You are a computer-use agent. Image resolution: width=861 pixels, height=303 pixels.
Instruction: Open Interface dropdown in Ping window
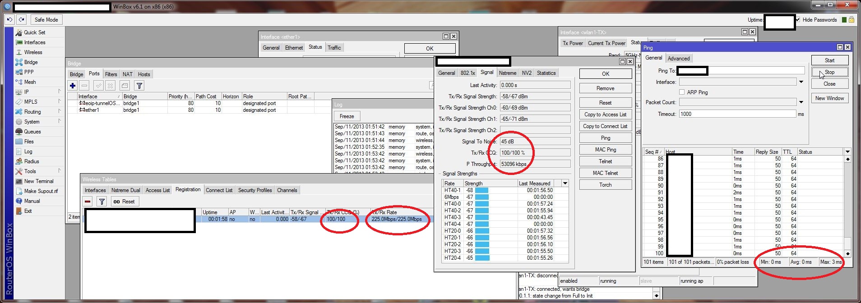coord(801,82)
